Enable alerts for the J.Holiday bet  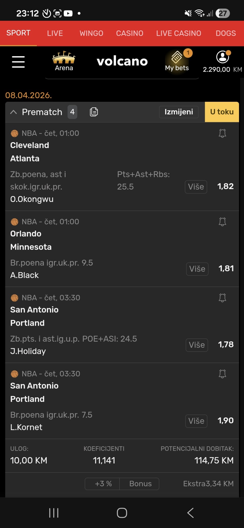[222, 298]
